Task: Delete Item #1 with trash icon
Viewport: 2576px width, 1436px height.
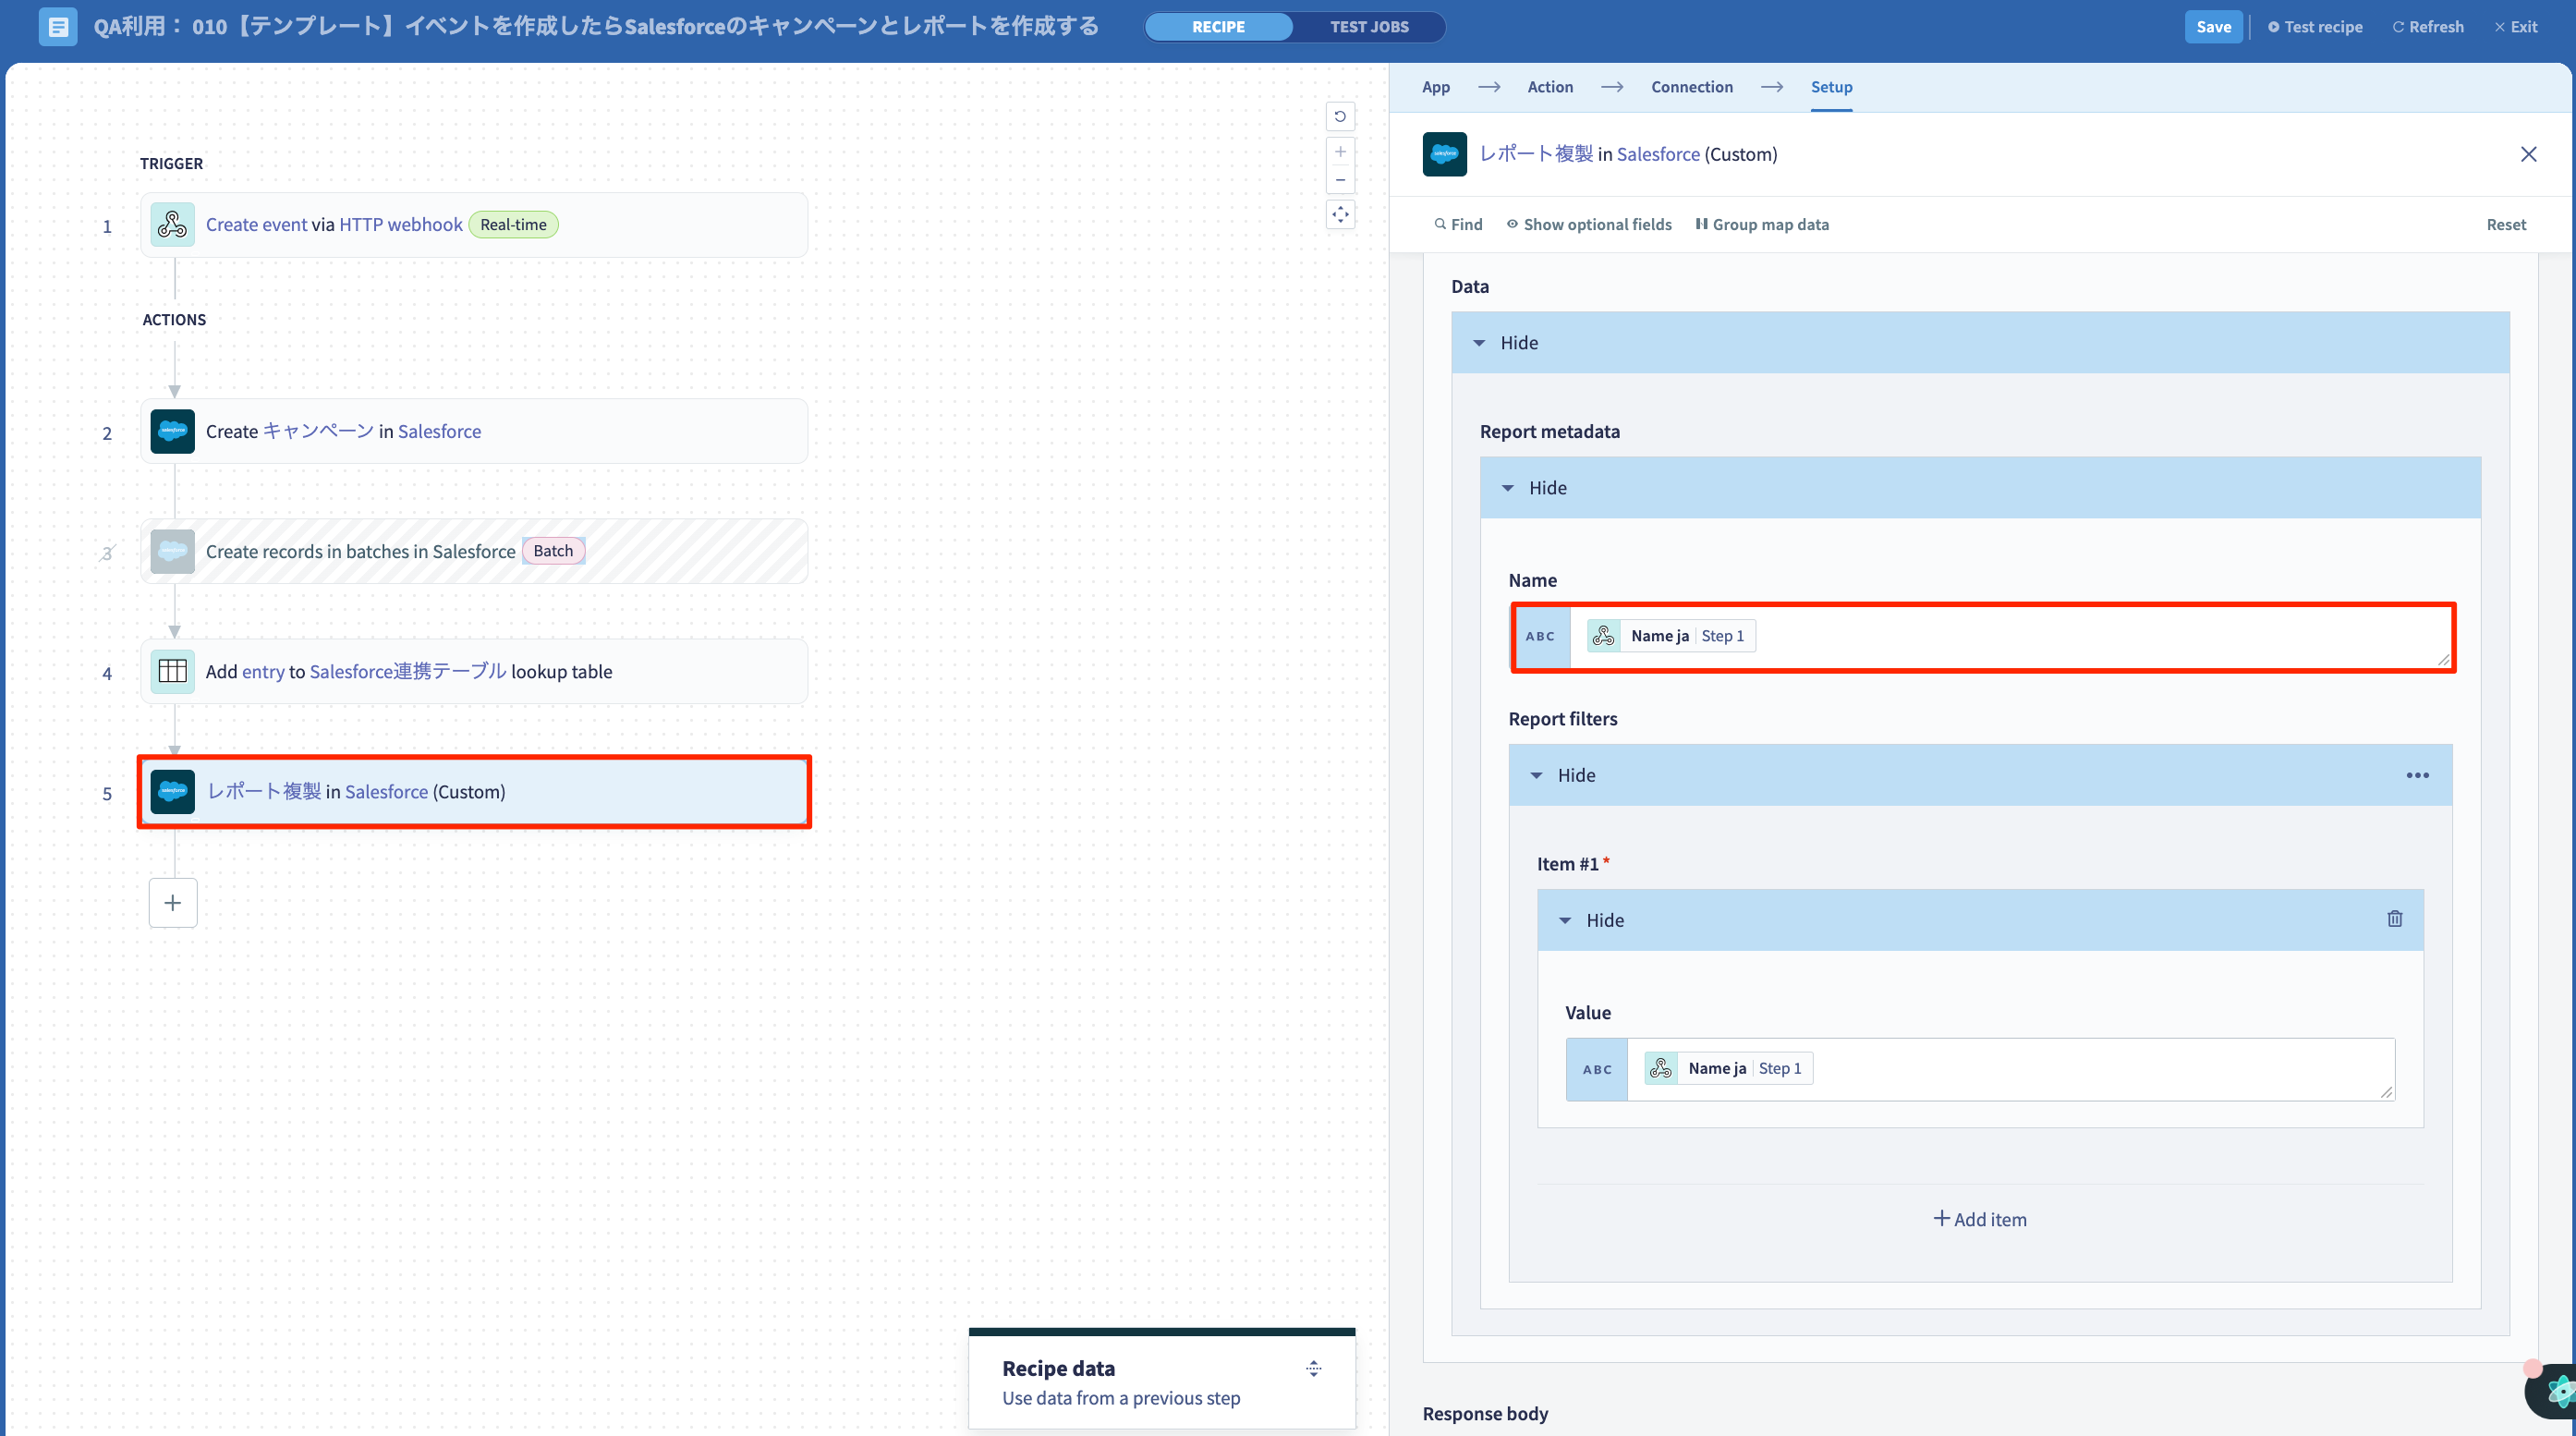Action: 2394,919
